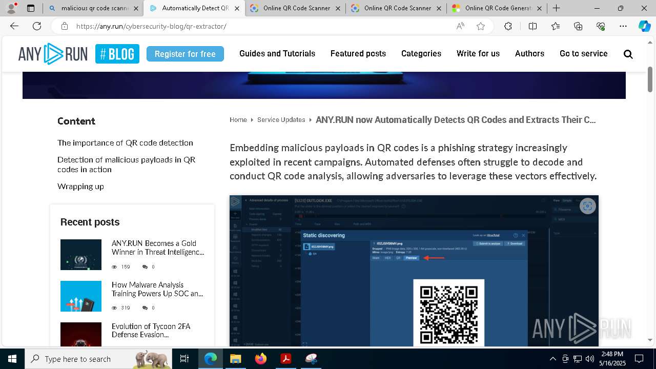Open the Collections icon

[x=578, y=26]
